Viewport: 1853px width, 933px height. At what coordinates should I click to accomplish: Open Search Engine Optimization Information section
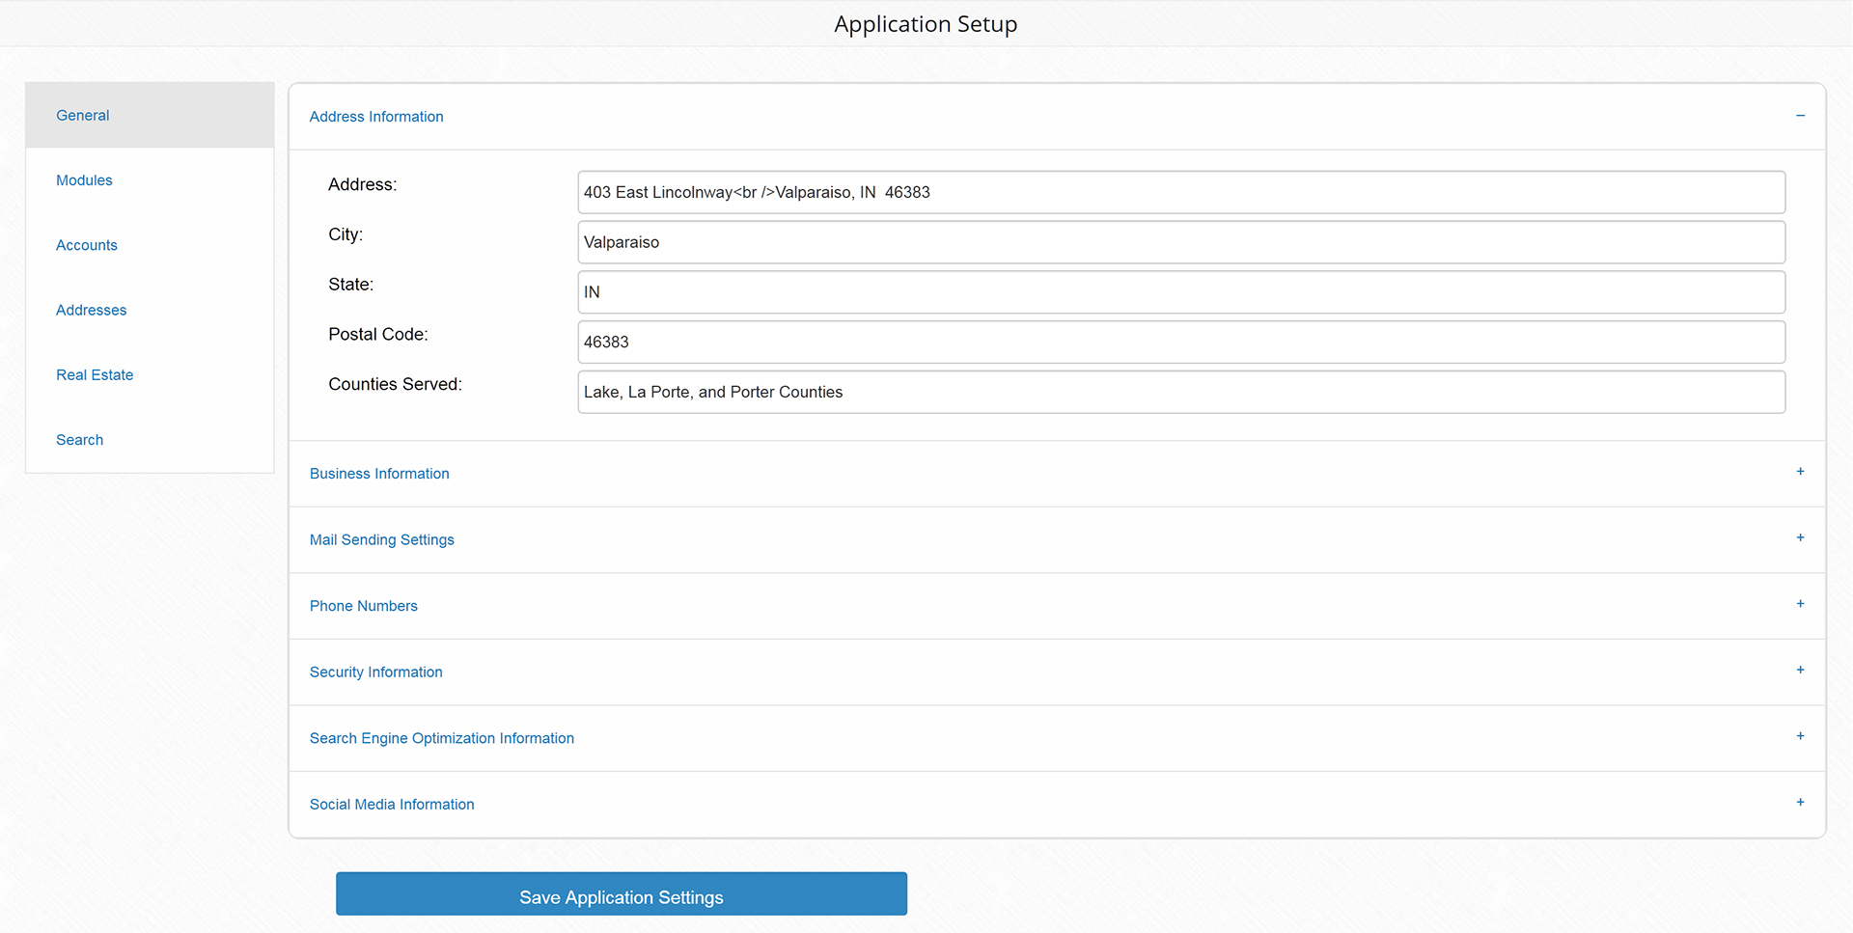tap(1057, 738)
